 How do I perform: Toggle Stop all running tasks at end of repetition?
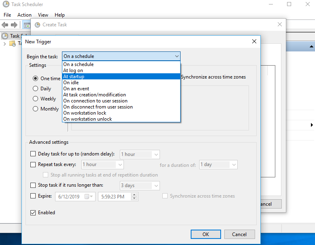46,175
